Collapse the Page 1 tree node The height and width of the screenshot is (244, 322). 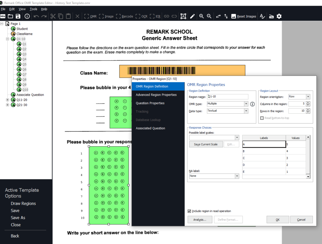[2, 24]
